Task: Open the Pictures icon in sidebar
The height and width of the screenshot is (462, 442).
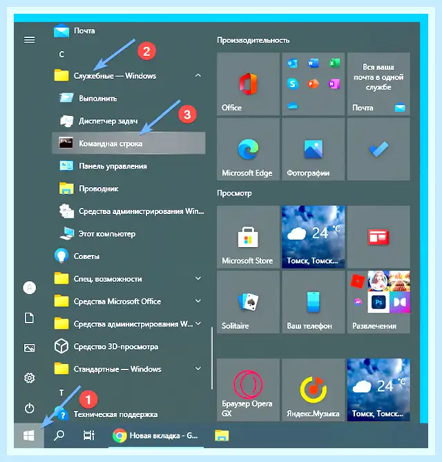Action: click(x=29, y=348)
